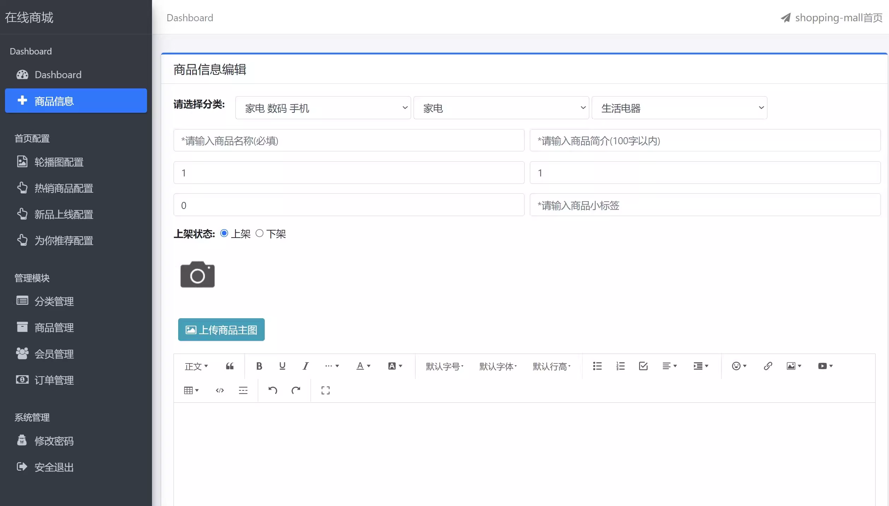The image size is (889, 506).
Task: Open the shopping-mall首页 link
Action: [x=832, y=18]
